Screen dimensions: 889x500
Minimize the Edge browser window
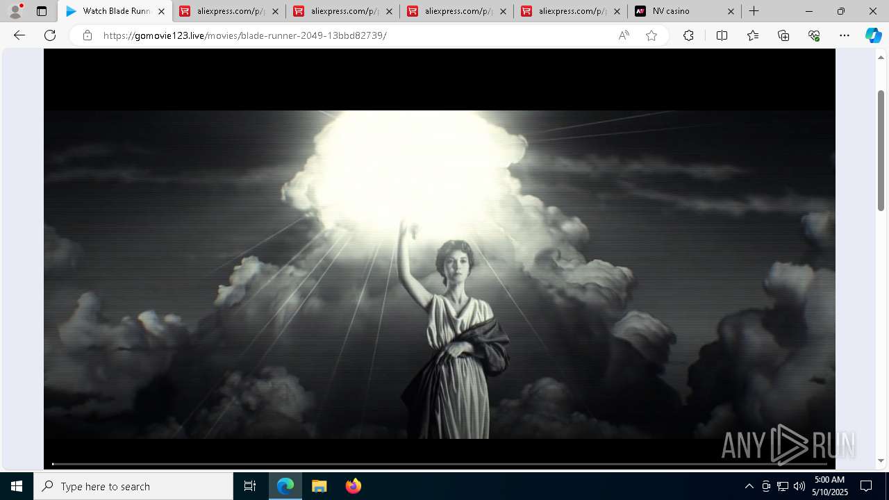pyautogui.click(x=809, y=11)
